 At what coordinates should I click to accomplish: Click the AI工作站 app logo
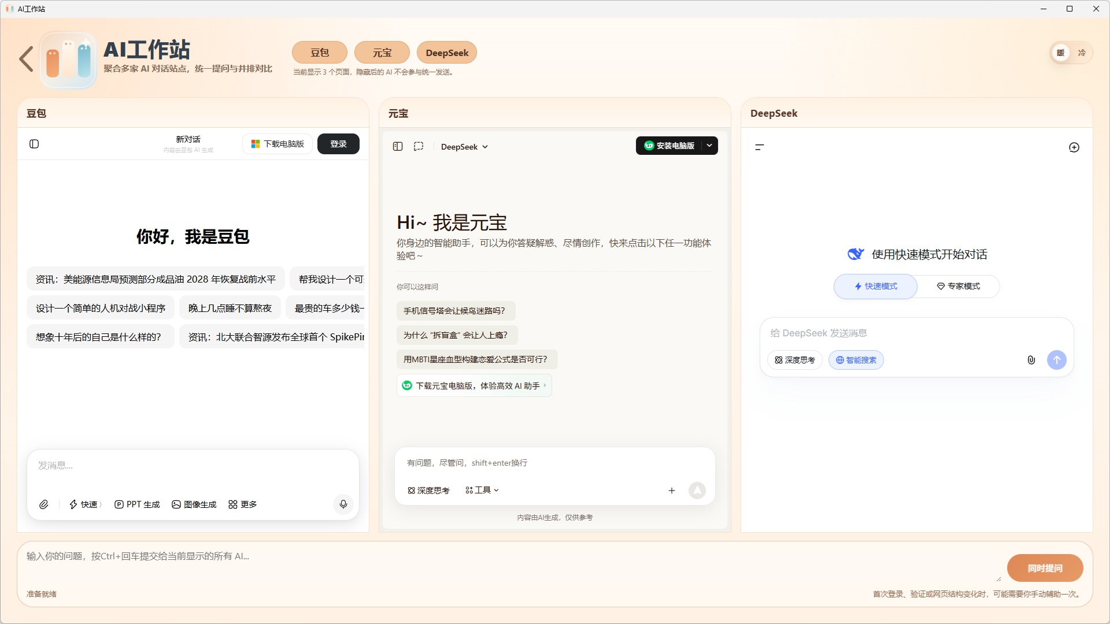68,60
